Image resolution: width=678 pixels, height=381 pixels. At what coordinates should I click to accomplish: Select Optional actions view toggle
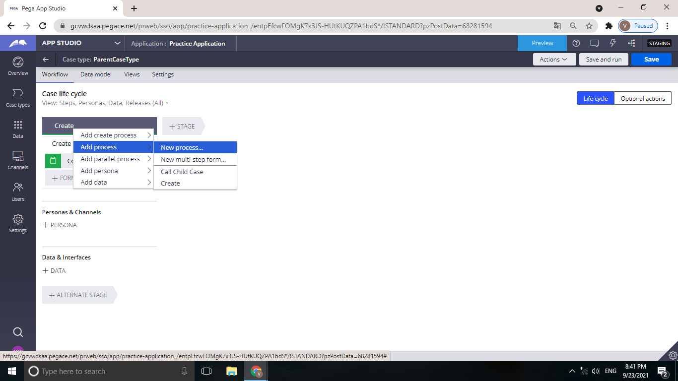643,98
